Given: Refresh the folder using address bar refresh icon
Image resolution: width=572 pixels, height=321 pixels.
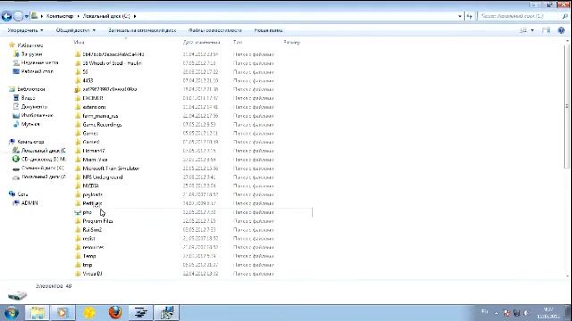Looking at the screenshot, I should pyautogui.click(x=469, y=16).
